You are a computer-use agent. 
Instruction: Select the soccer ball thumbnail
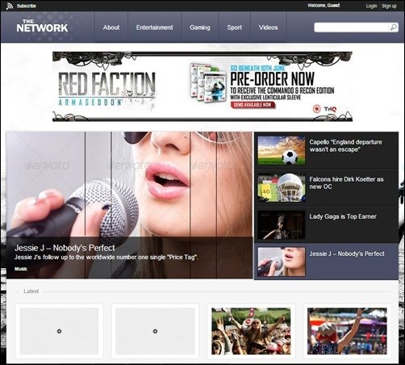tap(282, 150)
